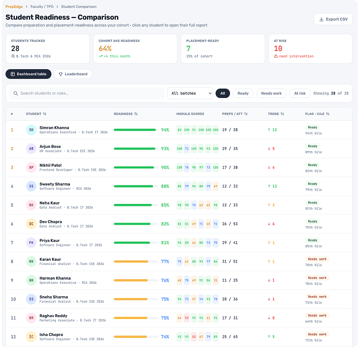
Task: Switch to Dashboard table tab
Action: point(29,74)
